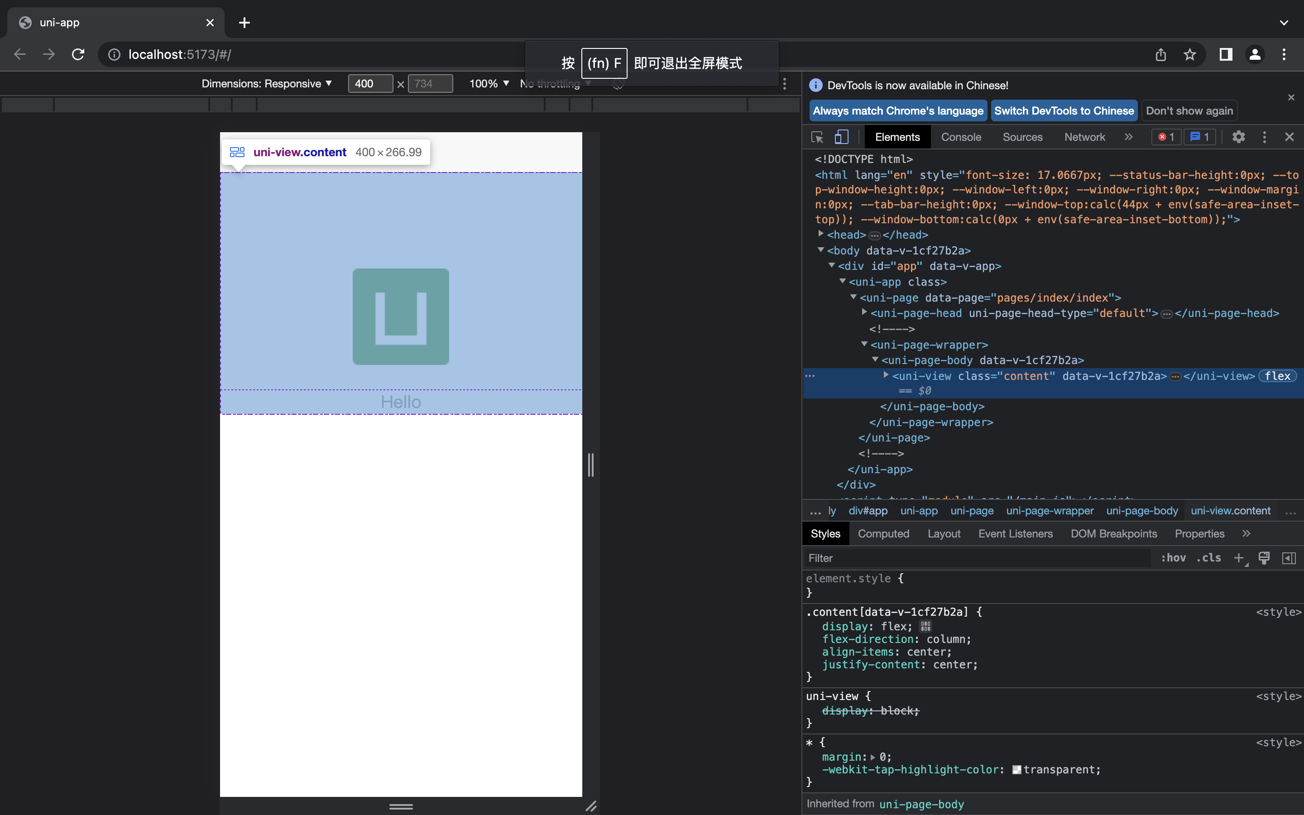Toggle the device toolbar icon
The image size is (1304, 815).
point(841,137)
